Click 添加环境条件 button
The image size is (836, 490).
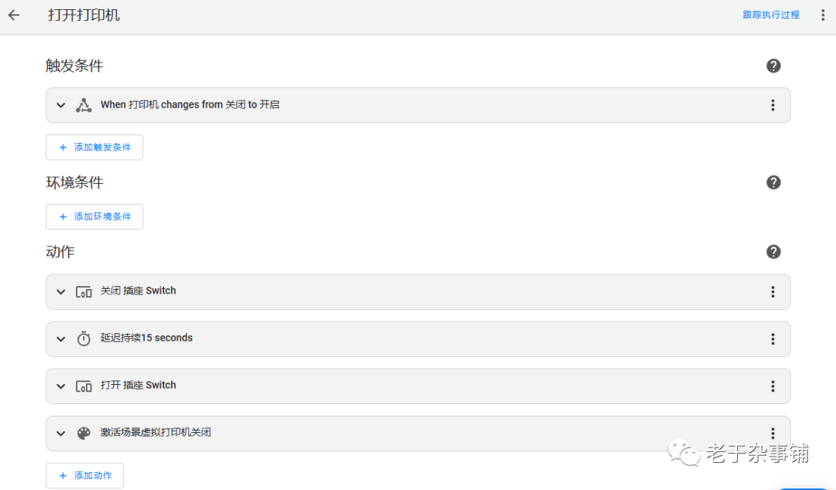point(94,216)
